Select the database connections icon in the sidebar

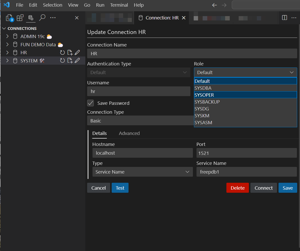point(31,18)
